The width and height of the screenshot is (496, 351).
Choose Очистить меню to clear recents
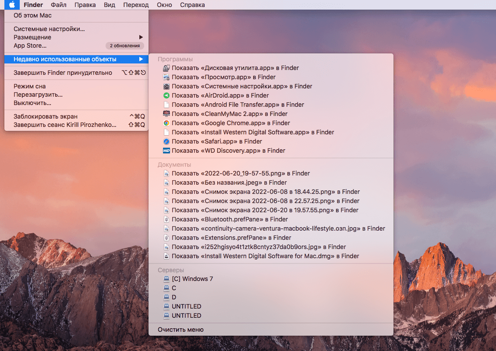(x=181, y=330)
